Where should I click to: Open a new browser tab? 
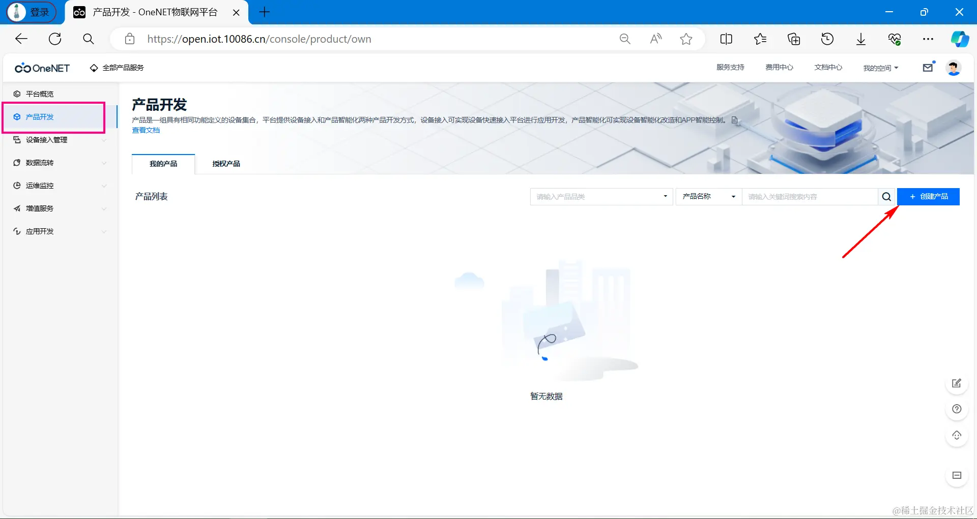[264, 12]
